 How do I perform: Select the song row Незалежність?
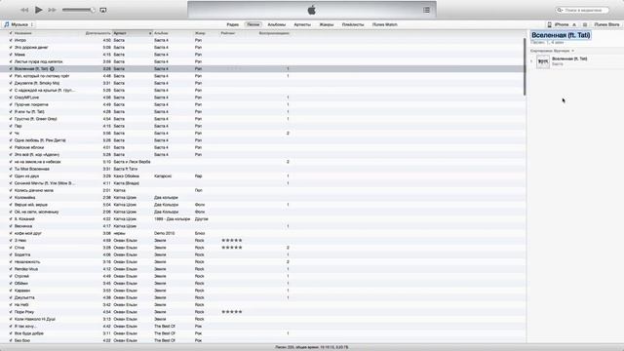pos(262,262)
